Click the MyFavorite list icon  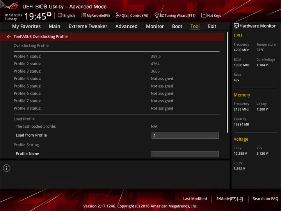[x=84, y=15]
